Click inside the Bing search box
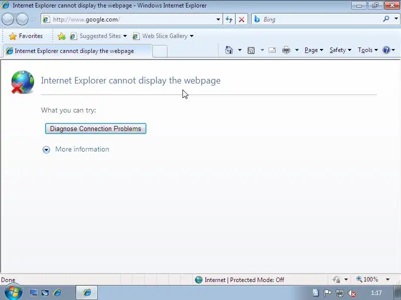 pos(317,19)
